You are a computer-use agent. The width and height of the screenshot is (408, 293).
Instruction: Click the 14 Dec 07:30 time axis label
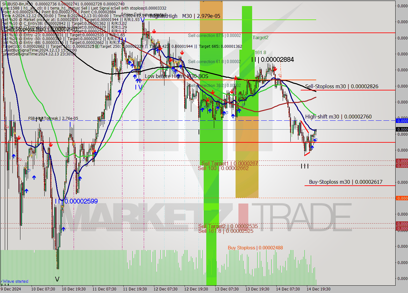(288, 289)
